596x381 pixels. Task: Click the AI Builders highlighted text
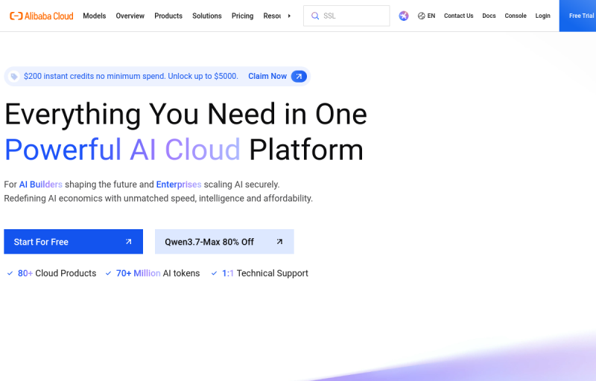(x=41, y=185)
